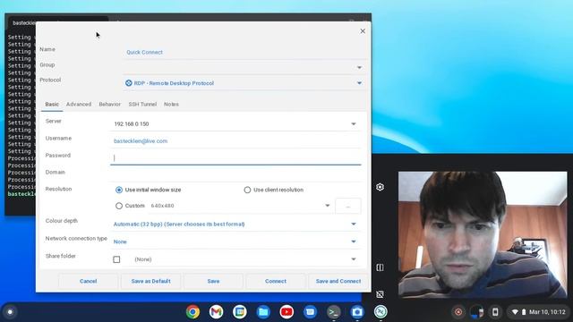Click the Save button

[213, 281]
